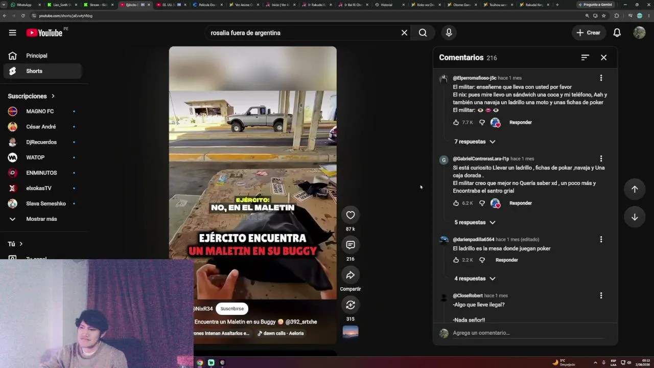Expand the 5 respuestas thread

(x=475, y=222)
